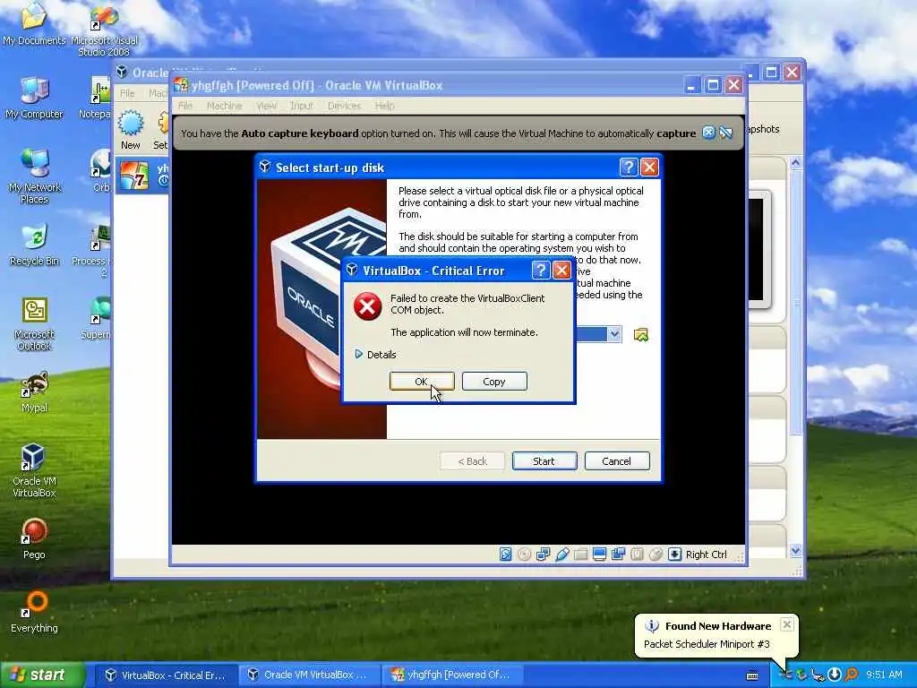Viewport: 917px width, 688px height.
Task: Open help in the Critical Error dialog
Action: (x=540, y=271)
